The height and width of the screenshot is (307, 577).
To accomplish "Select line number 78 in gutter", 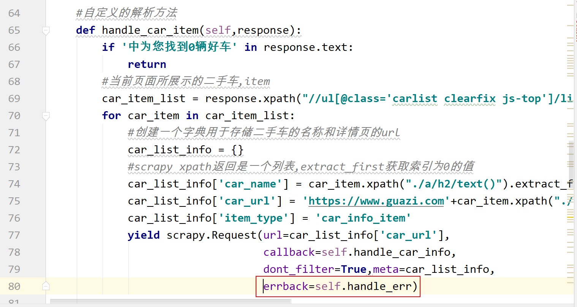I will tap(14, 252).
